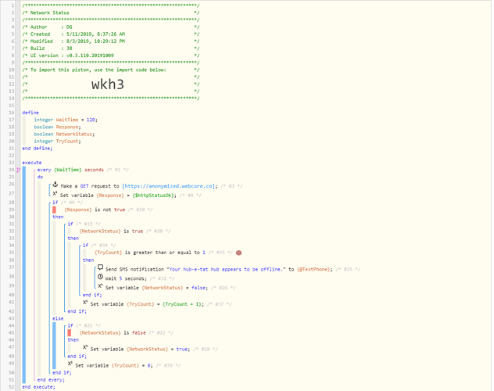This screenshot has height=391, width=494.
Task: Click the variable icon before Set variable {TryCount} = {TryCount + 1}
Action: pyautogui.click(x=85, y=302)
